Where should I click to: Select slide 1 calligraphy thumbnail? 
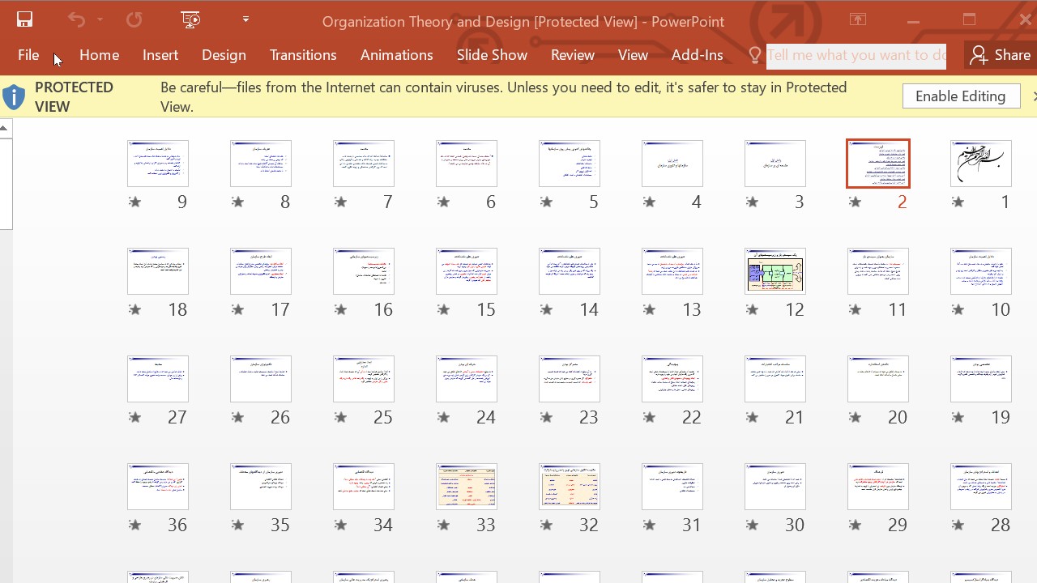[981, 164]
